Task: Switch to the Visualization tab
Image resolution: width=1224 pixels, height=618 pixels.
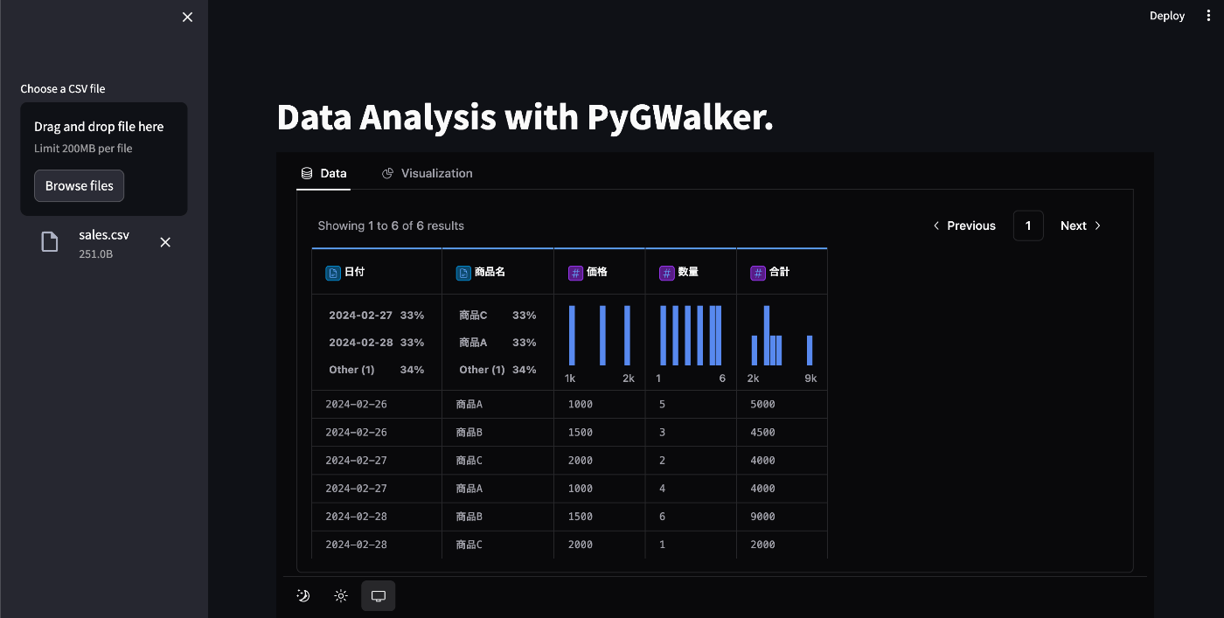Action: click(x=428, y=173)
